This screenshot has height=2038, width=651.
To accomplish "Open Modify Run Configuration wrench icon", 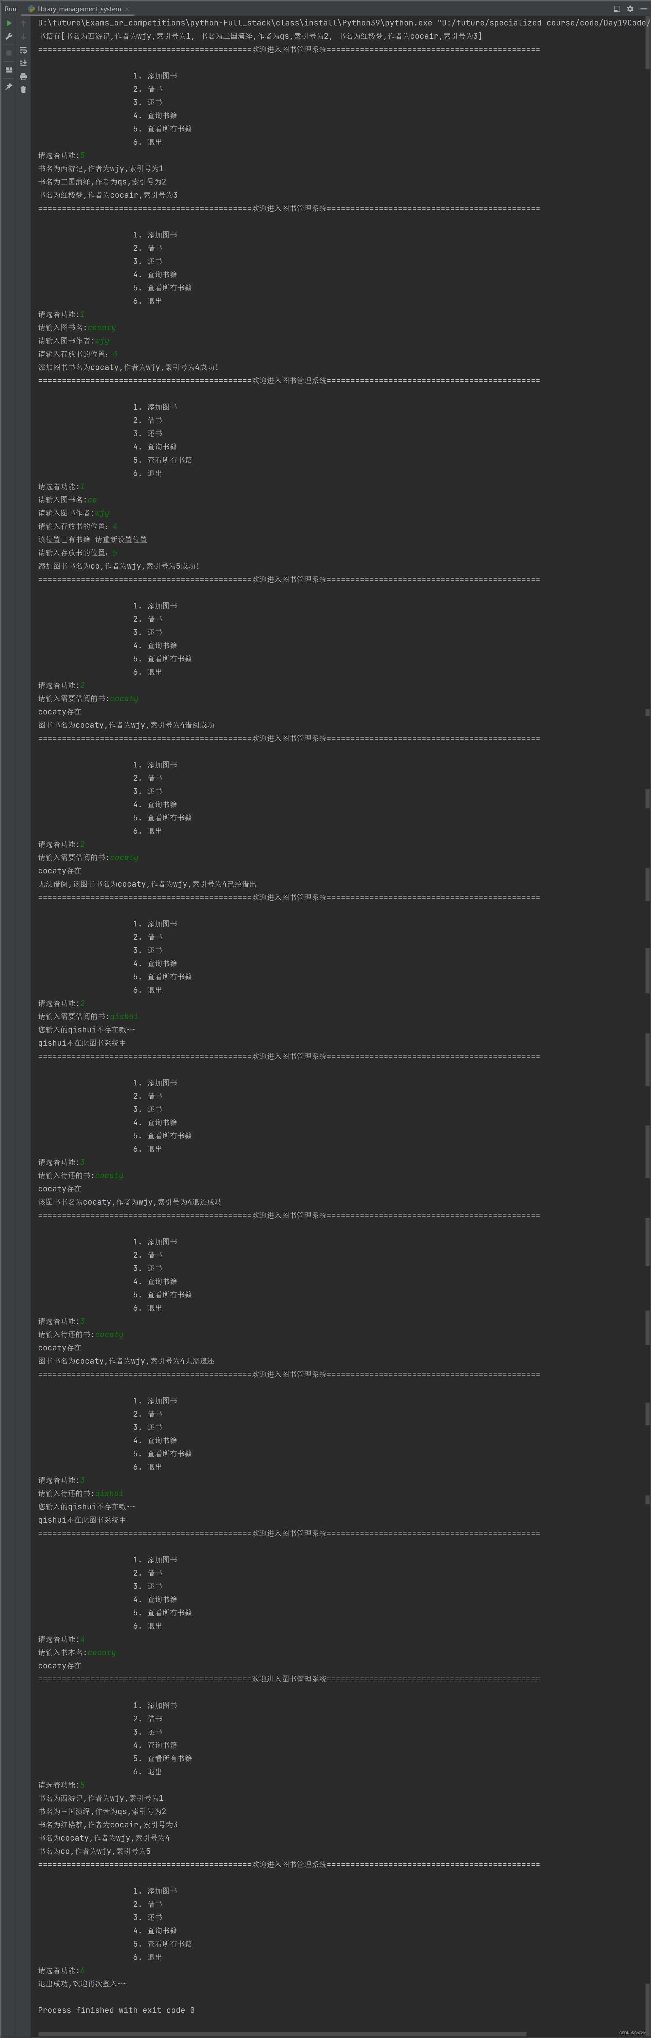I will pos(9,36).
